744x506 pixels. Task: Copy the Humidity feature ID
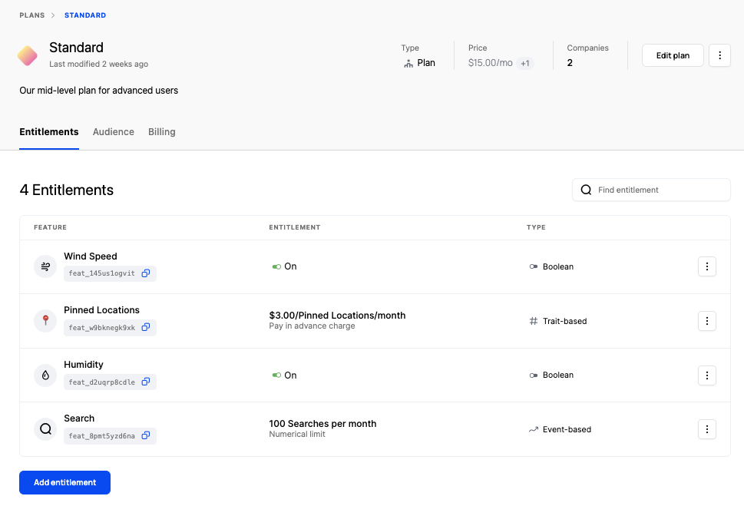click(146, 382)
